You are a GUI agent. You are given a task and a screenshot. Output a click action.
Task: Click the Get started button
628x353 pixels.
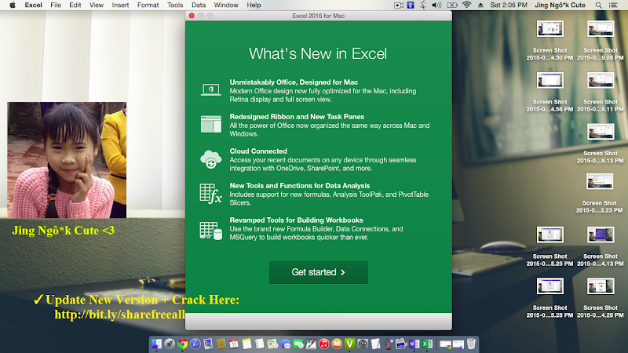coord(319,272)
